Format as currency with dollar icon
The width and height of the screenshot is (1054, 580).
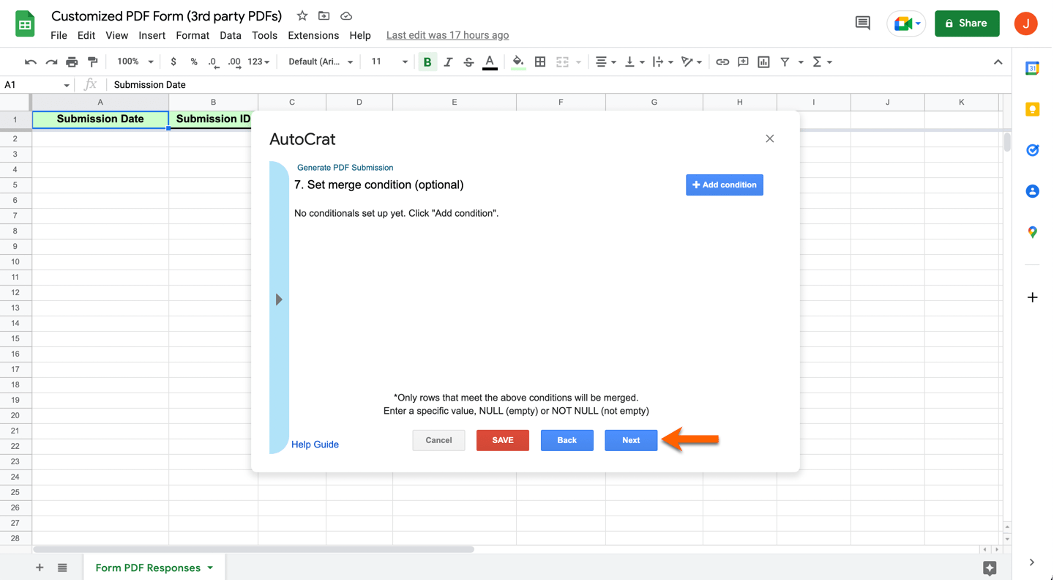point(173,62)
